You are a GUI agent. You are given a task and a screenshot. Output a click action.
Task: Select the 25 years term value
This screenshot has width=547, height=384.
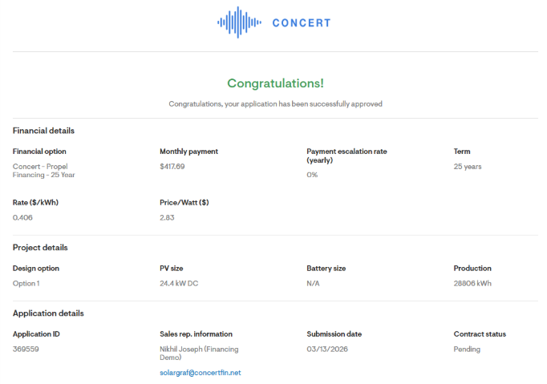pos(468,167)
